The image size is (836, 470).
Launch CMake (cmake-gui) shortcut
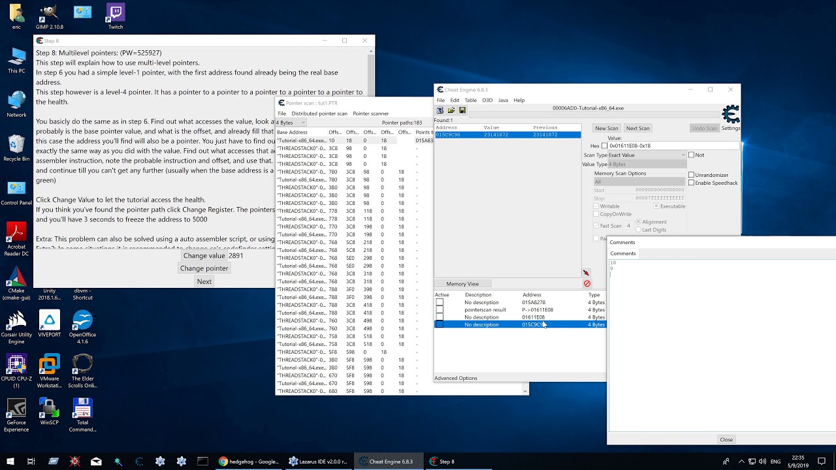16,284
